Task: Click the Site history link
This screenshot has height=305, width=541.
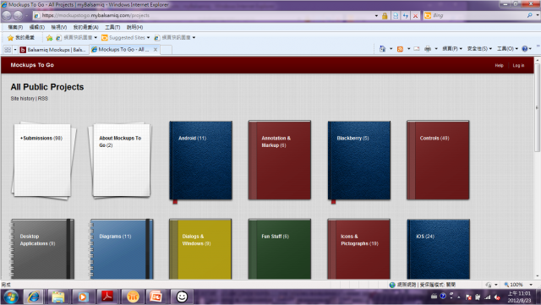Action: tap(23, 99)
